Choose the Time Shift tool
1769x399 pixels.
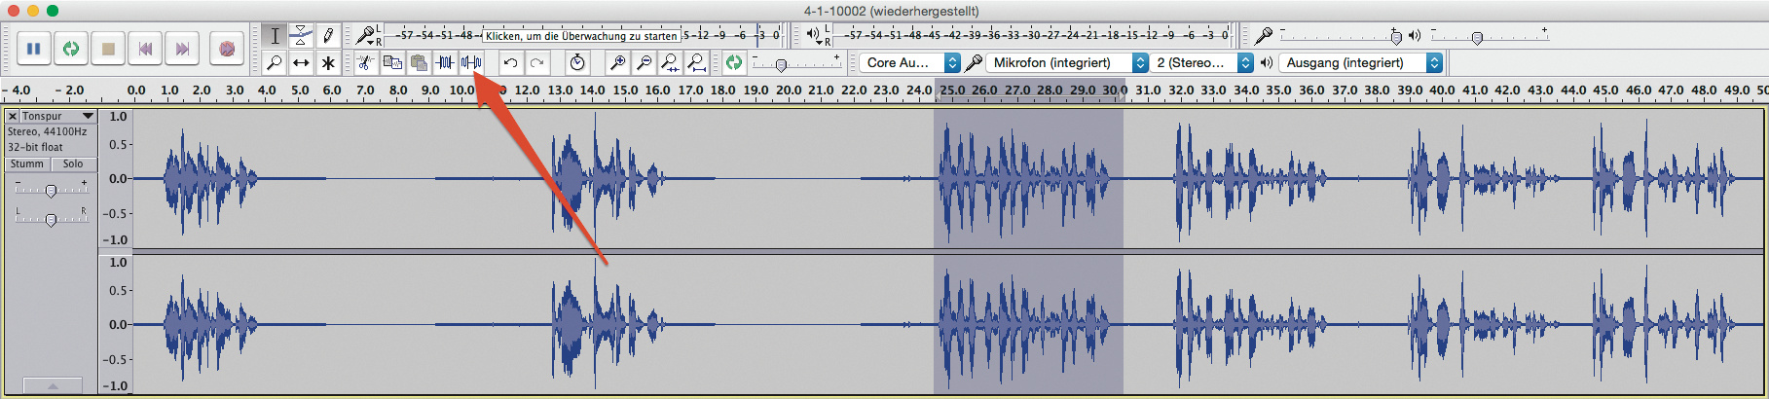pos(301,63)
